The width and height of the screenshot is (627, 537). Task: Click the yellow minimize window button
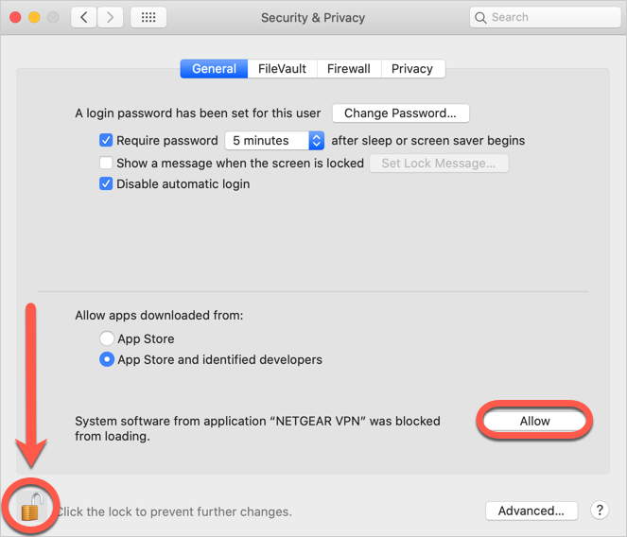click(34, 17)
